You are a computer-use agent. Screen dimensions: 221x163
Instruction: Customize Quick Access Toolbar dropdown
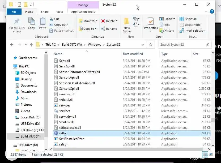(31, 5)
